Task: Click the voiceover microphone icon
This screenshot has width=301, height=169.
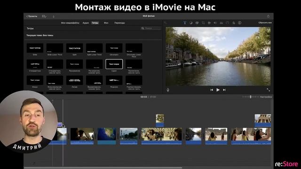Action: pyautogui.click(x=168, y=90)
